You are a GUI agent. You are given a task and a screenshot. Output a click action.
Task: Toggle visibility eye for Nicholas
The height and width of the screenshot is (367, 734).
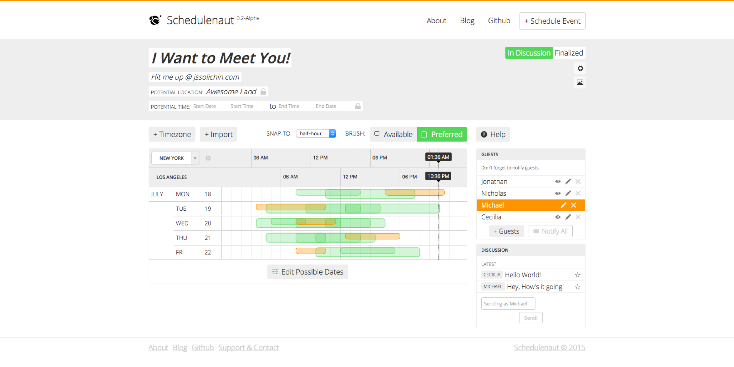point(558,194)
